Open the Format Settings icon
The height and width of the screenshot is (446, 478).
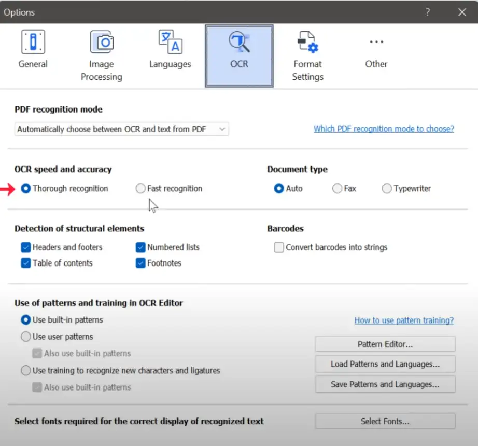point(307,43)
